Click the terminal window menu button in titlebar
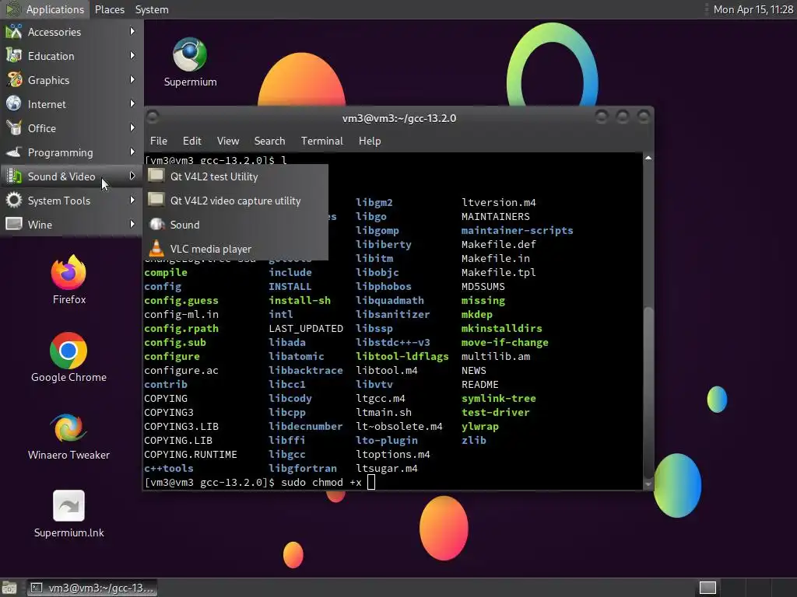 click(153, 117)
